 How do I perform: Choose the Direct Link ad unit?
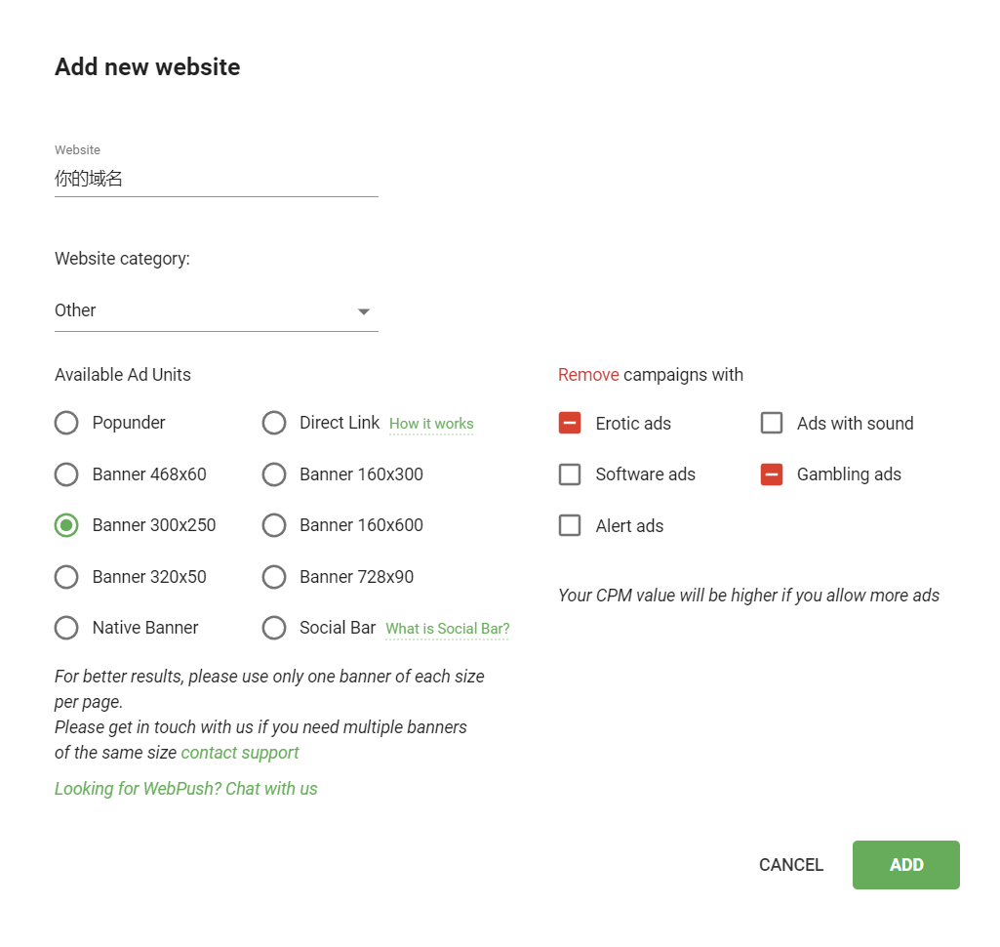point(274,423)
